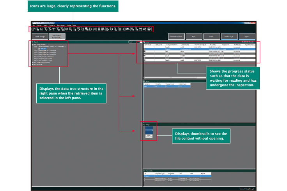This screenshot has height=191, width=287.
Task: Click the first filter funnel toolbar icon
Action: (x=46, y=29)
